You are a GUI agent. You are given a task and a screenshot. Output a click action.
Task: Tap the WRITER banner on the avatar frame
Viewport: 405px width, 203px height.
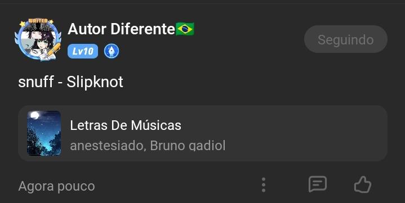[38, 21]
